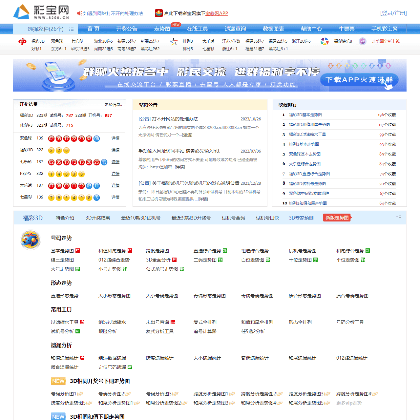Screen dimensions: 420x420
Task: Switch to the 3D专家预测 tab
Action: pyautogui.click(x=301, y=218)
